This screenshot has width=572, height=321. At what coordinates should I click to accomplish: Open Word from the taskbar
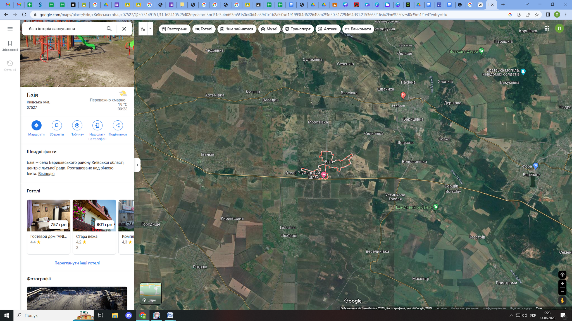point(170,315)
